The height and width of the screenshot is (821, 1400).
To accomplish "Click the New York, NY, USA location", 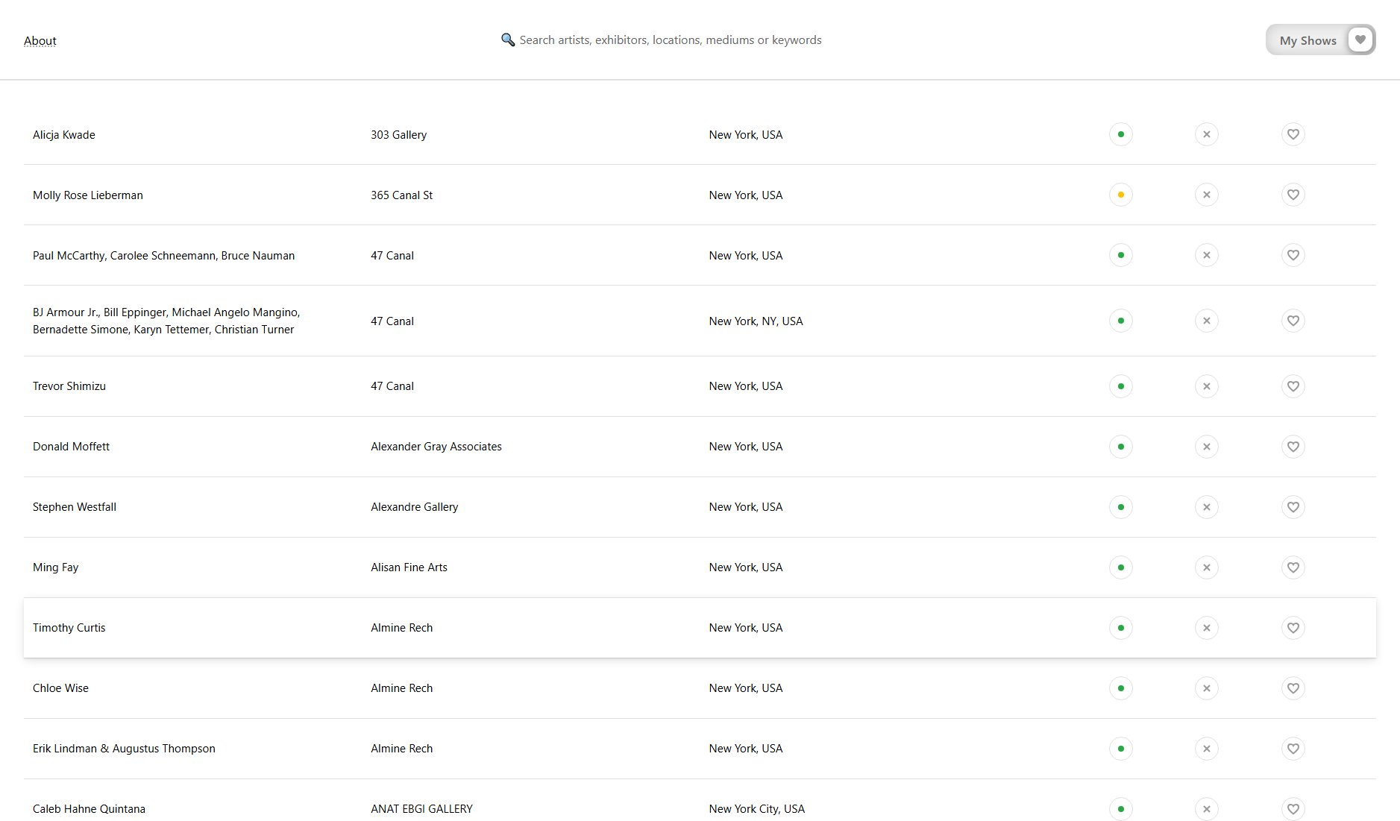I will [756, 321].
